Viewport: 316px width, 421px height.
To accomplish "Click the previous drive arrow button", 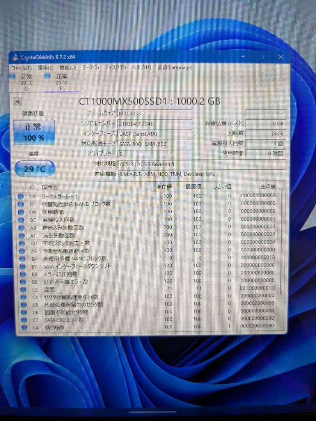I will [x=17, y=101].
